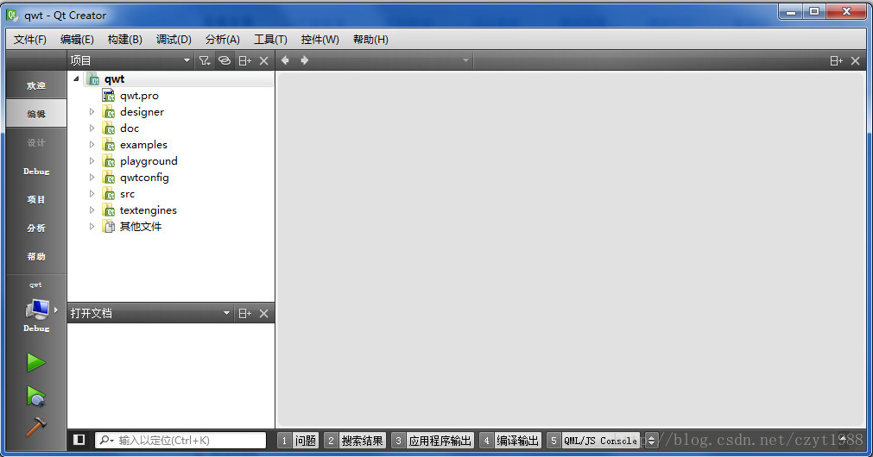This screenshot has height=457, width=873.
Task: Expand the examples folder
Action: pyautogui.click(x=92, y=145)
